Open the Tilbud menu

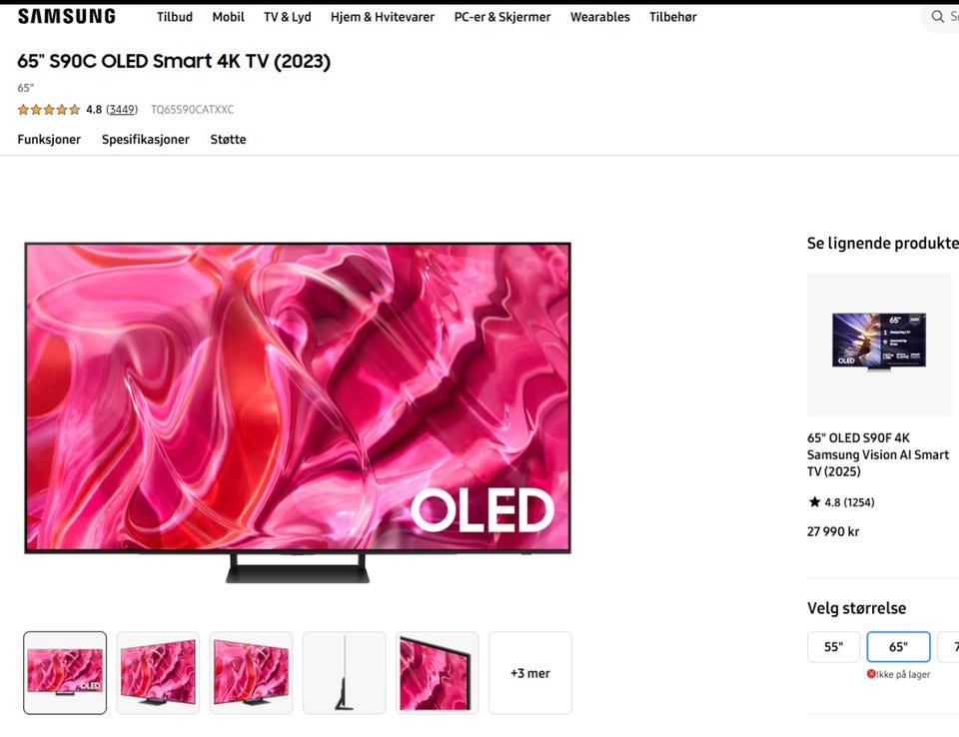click(x=174, y=17)
